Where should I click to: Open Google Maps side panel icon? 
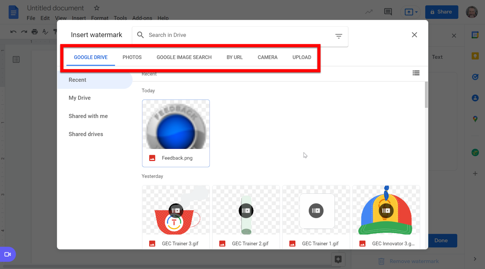pos(475,119)
